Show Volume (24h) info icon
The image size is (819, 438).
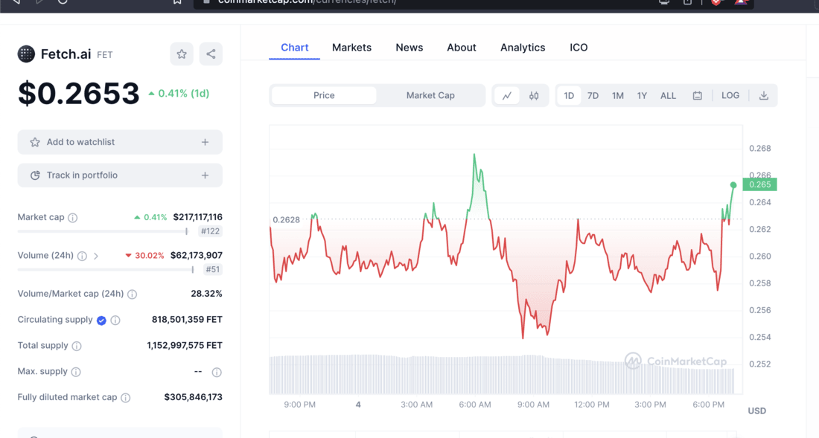(x=82, y=256)
